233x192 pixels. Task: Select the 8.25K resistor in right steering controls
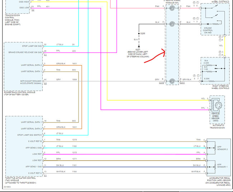[211, 81]
